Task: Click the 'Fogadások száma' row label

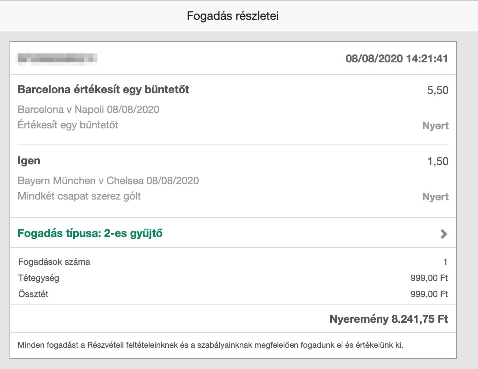Action: (54, 262)
